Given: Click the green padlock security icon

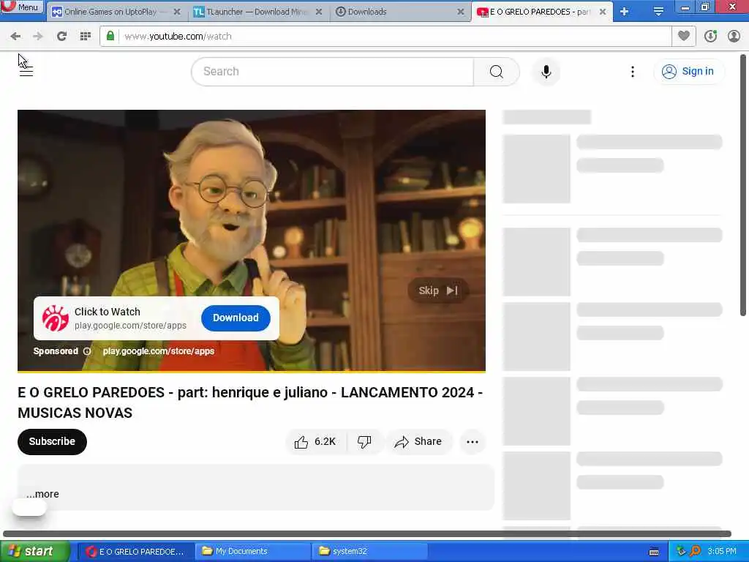Looking at the screenshot, I should [110, 37].
